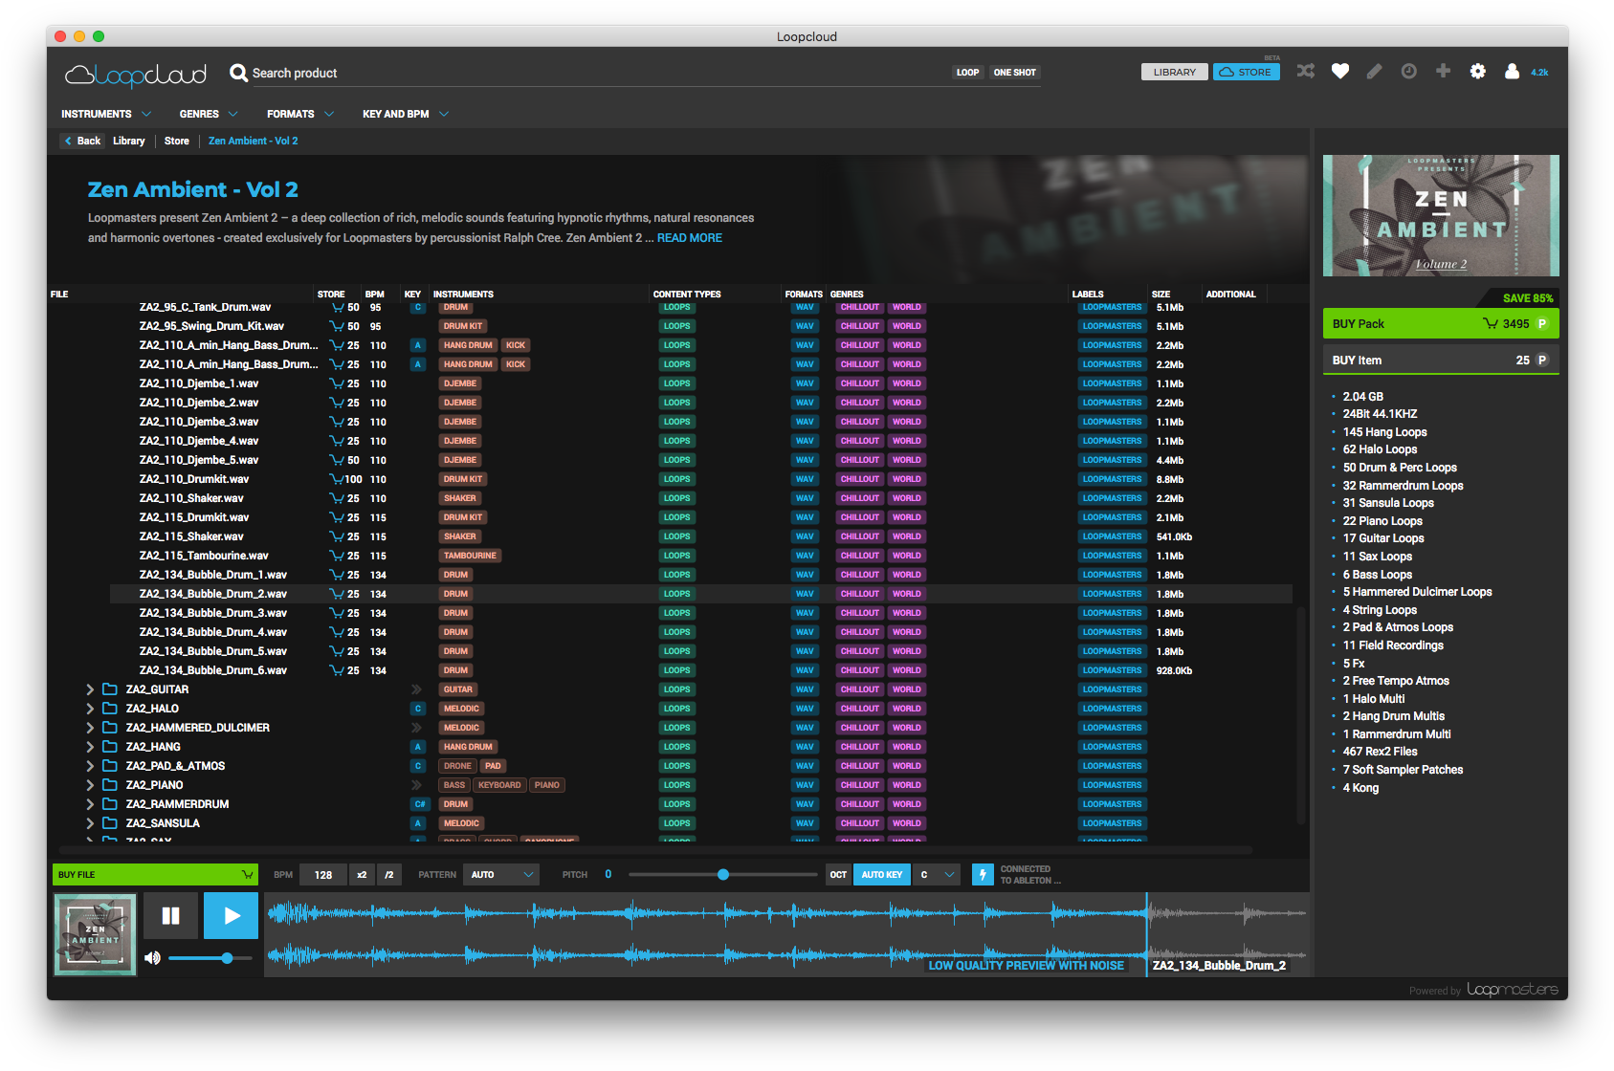
Task: Adjust the pitch slider handle
Action: click(723, 875)
